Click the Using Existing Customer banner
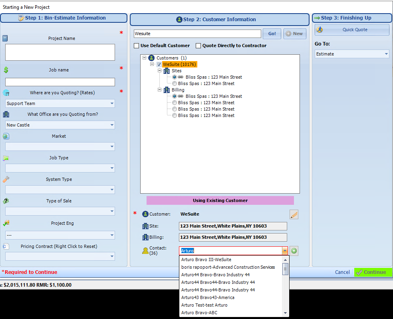The height and width of the screenshot is (319, 393). pos(220,200)
